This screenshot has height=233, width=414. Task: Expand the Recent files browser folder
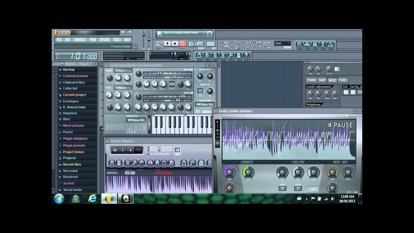point(72,164)
